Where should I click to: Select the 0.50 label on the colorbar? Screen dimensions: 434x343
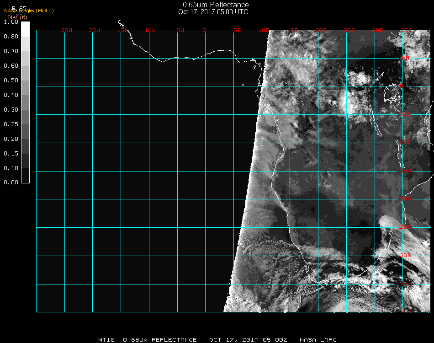[x=11, y=80]
